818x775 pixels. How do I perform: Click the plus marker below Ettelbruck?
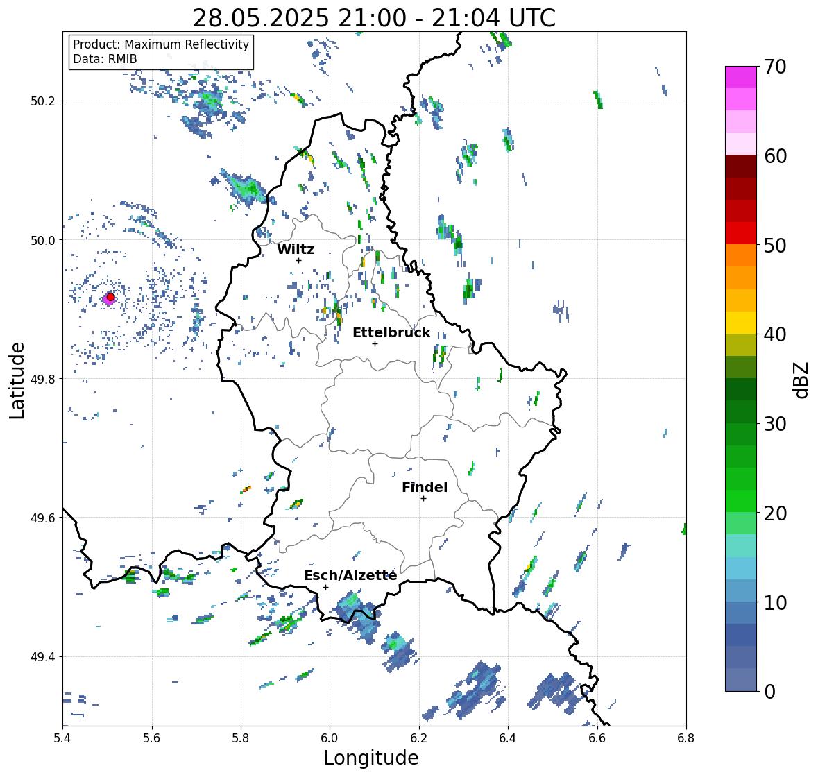click(375, 343)
